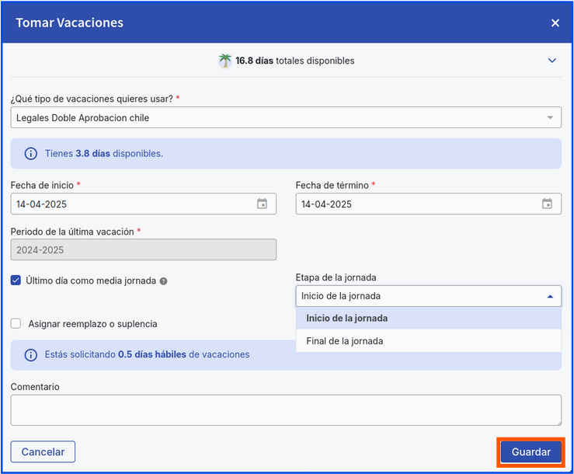Click info icon in available days banner

pos(31,154)
